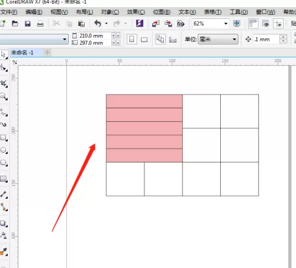Click the Redo arrow

click(117, 24)
